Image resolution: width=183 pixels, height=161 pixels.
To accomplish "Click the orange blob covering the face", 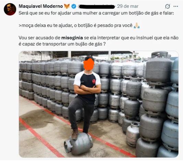I will (89, 64).
